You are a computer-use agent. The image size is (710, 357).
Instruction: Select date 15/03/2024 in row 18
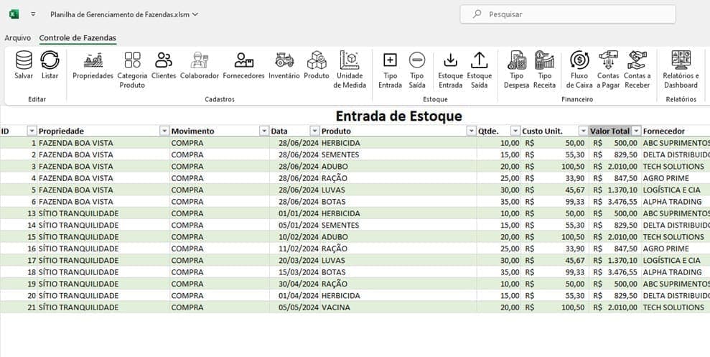[295, 272]
